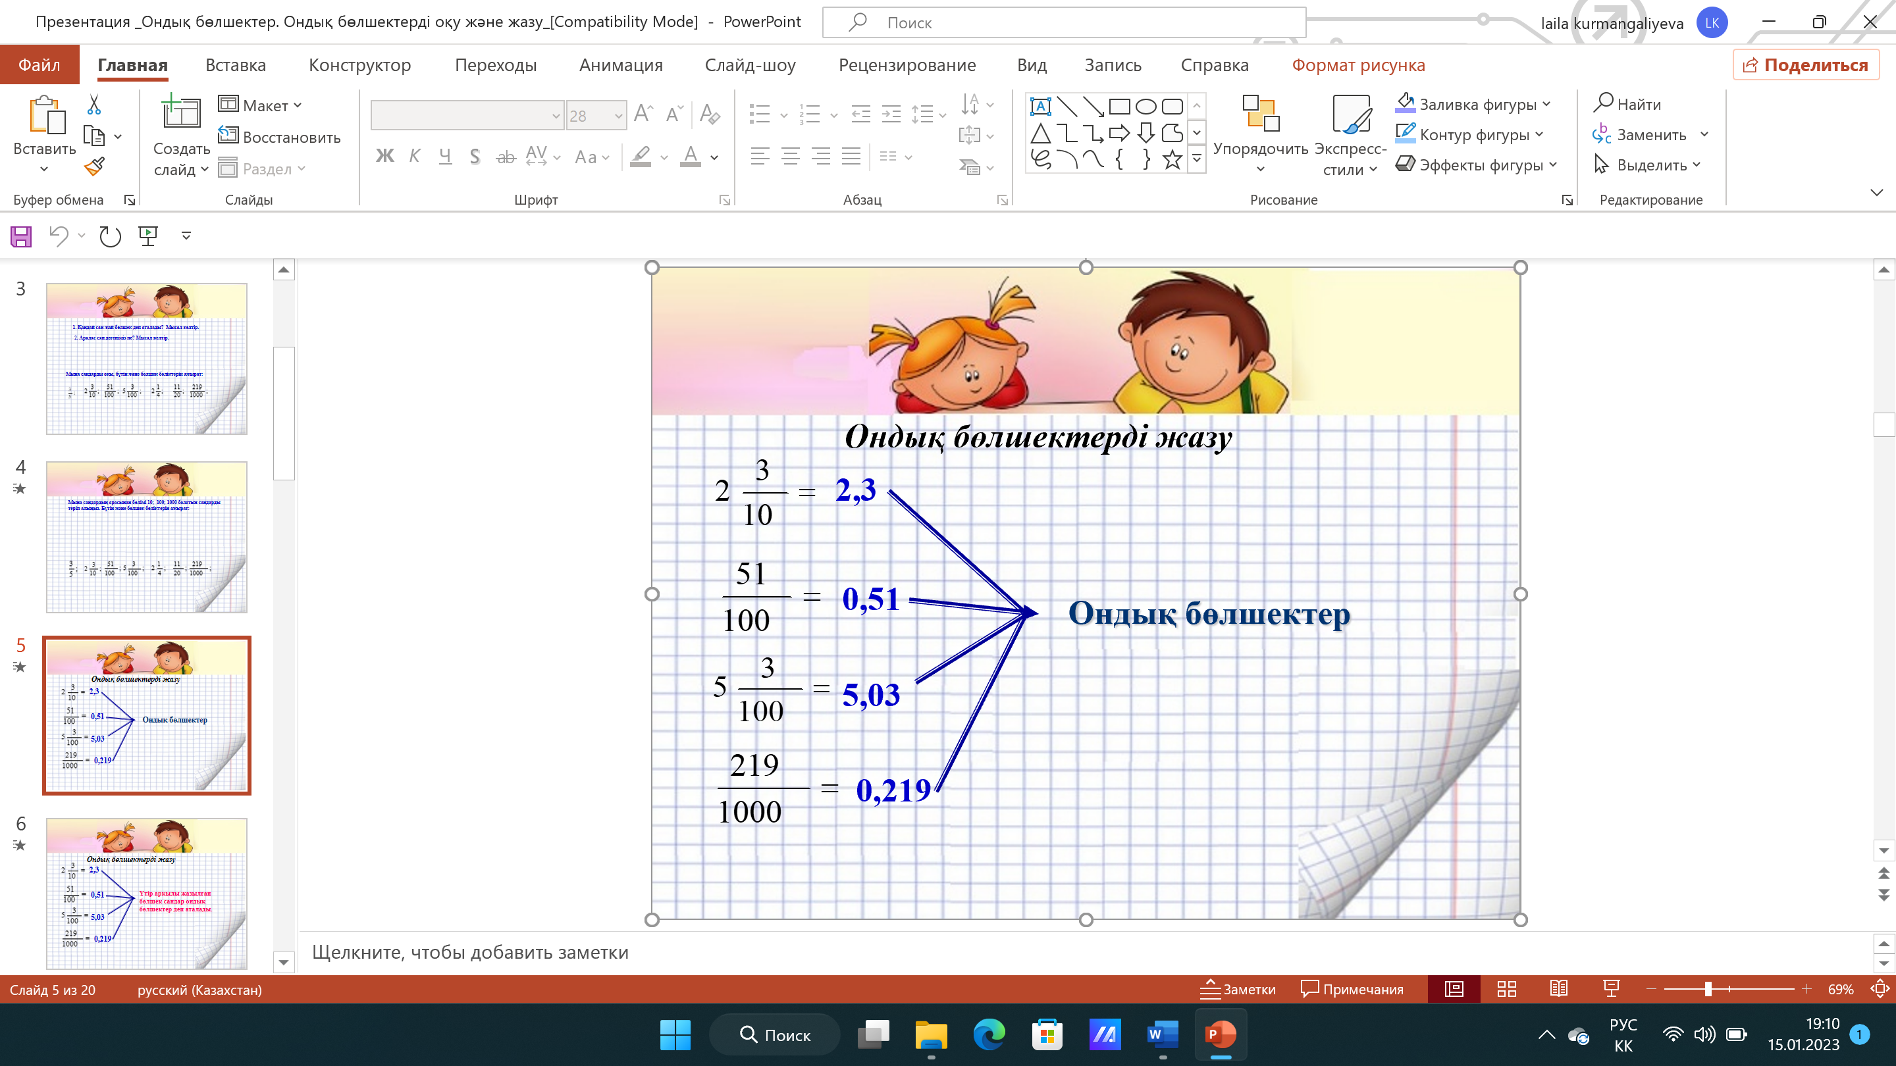Start slideshow from beginning via quick access icon
The width and height of the screenshot is (1896, 1066).
click(148, 236)
